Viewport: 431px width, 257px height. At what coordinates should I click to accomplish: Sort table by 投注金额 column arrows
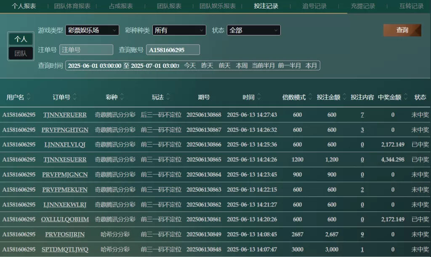(x=344, y=97)
